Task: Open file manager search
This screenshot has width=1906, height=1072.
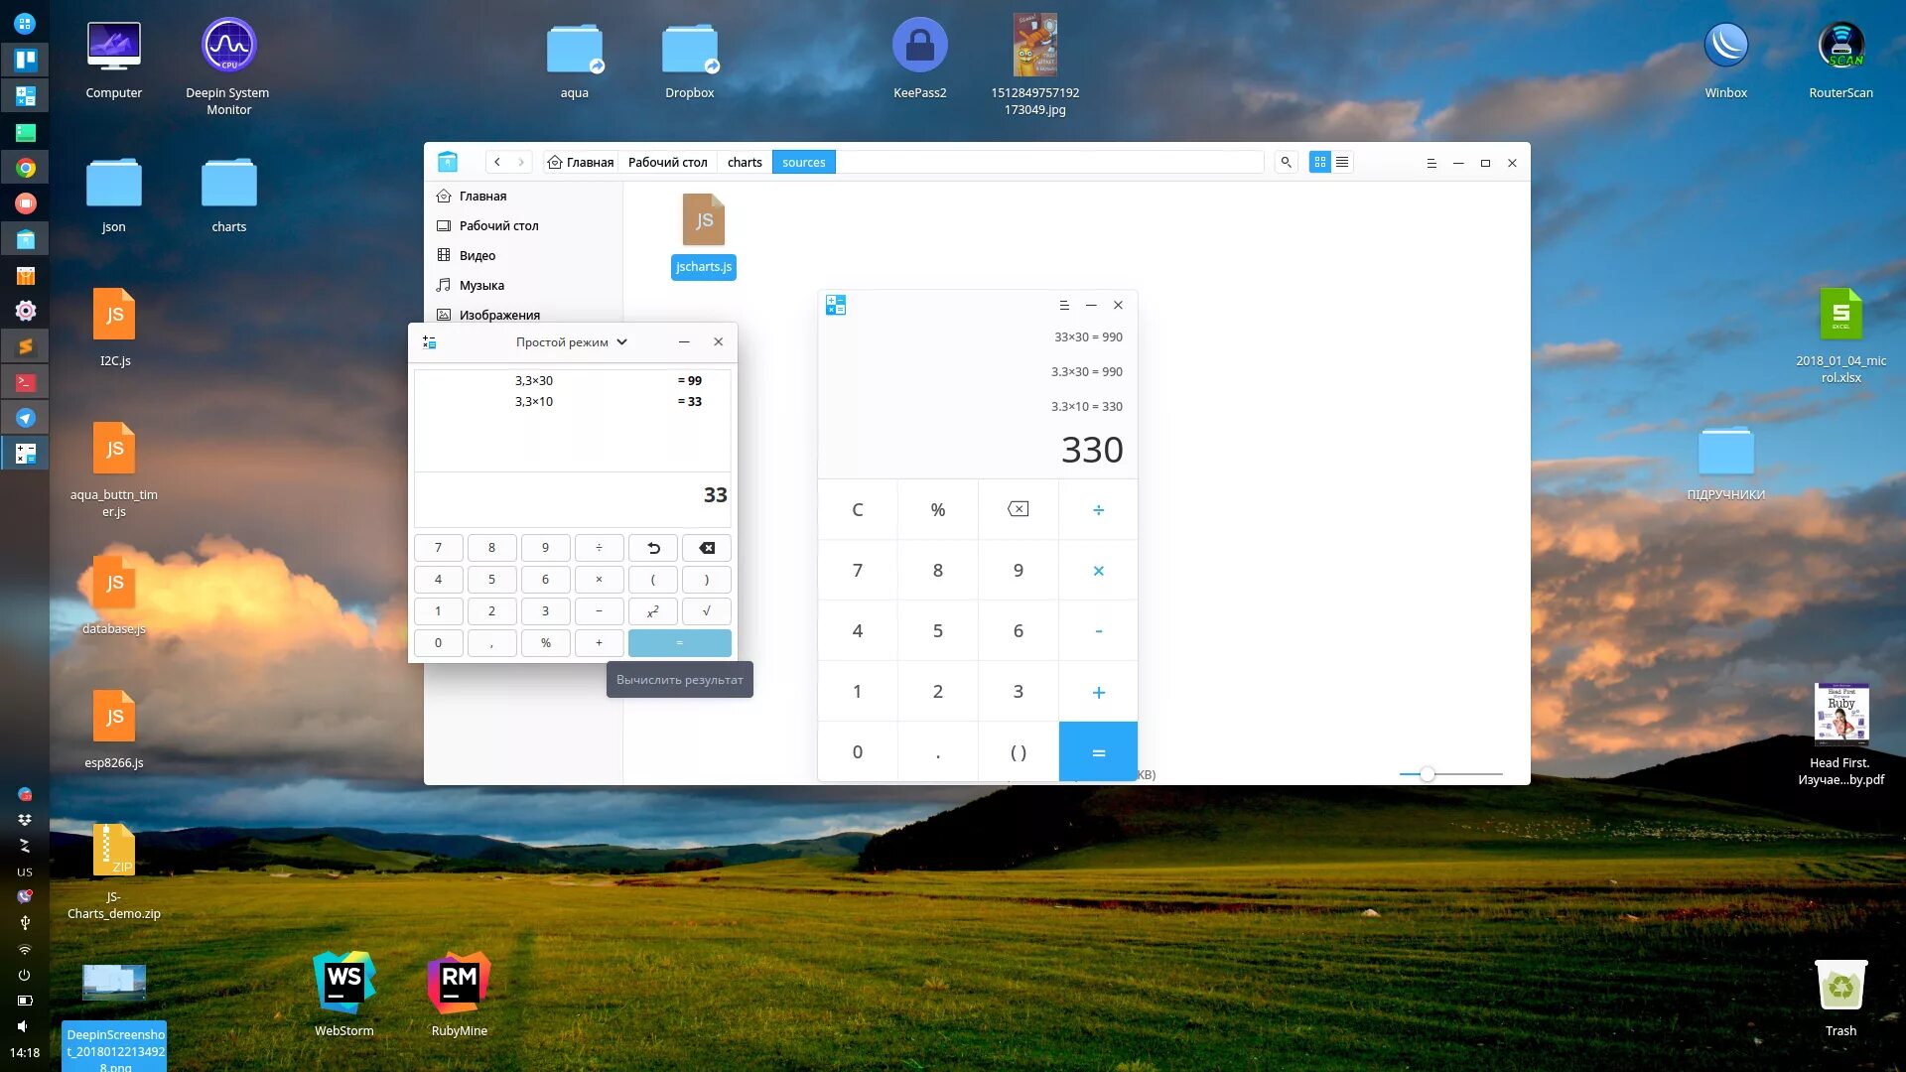Action: 1286,162
